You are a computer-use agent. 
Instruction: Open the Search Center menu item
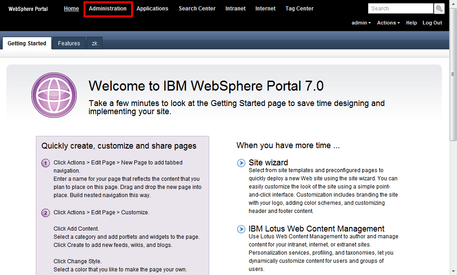197,9
